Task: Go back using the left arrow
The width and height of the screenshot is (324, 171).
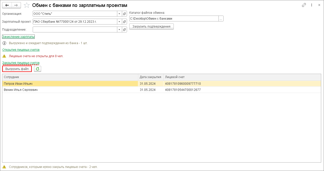Action: point(7,5)
